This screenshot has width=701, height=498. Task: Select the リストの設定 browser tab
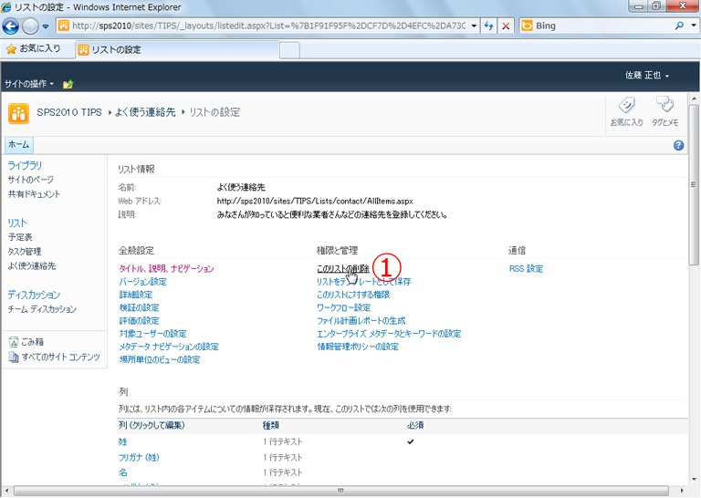pyautogui.click(x=178, y=49)
